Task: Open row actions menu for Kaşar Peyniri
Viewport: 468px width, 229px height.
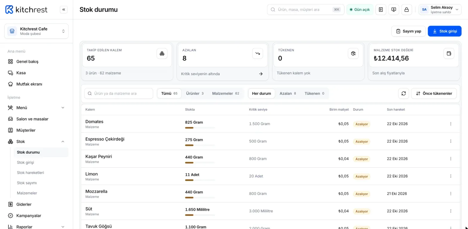Action: click(x=451, y=159)
